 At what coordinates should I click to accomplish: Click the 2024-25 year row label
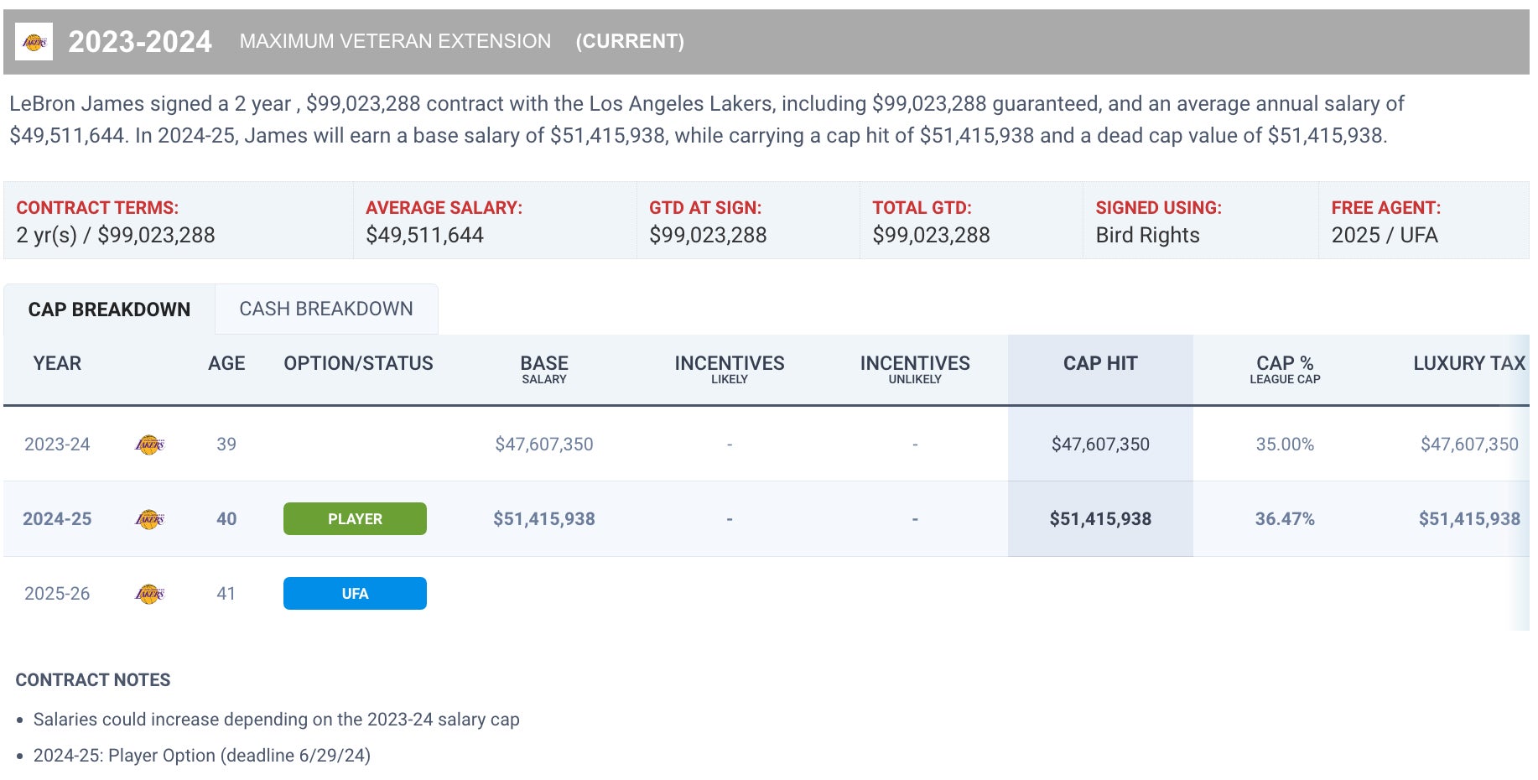click(57, 519)
